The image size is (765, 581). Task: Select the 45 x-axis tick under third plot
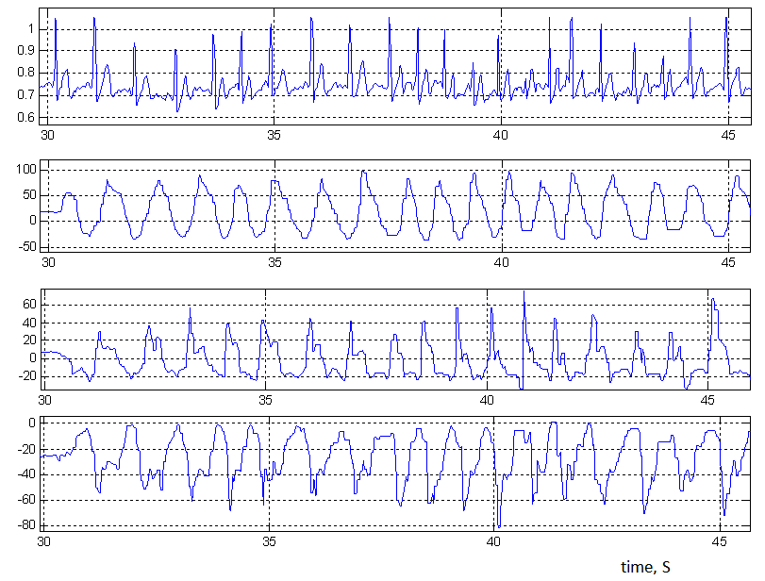pos(707,400)
